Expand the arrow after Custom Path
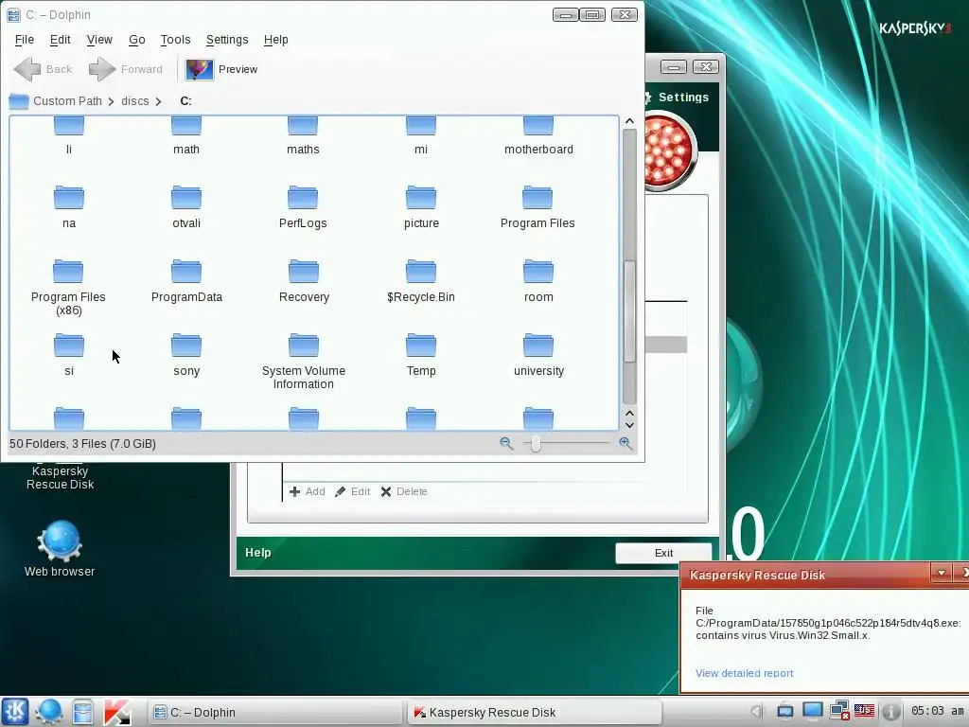The width and height of the screenshot is (969, 727). point(112,101)
